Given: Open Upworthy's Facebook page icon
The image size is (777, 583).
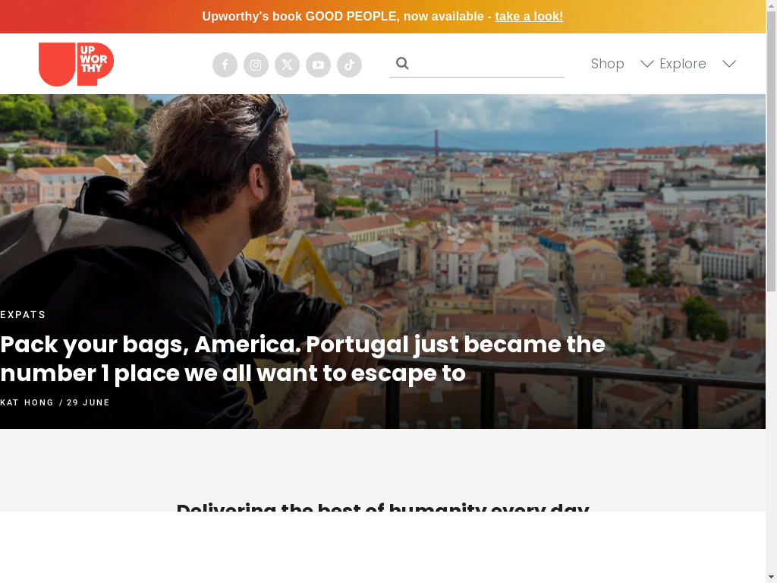Looking at the screenshot, I should point(225,65).
